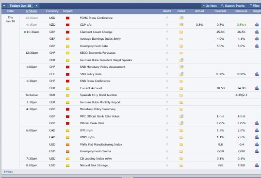Open detail folder for SNB Press Conference
This screenshot has width=261, height=178.
pyautogui.click(x=181, y=81)
